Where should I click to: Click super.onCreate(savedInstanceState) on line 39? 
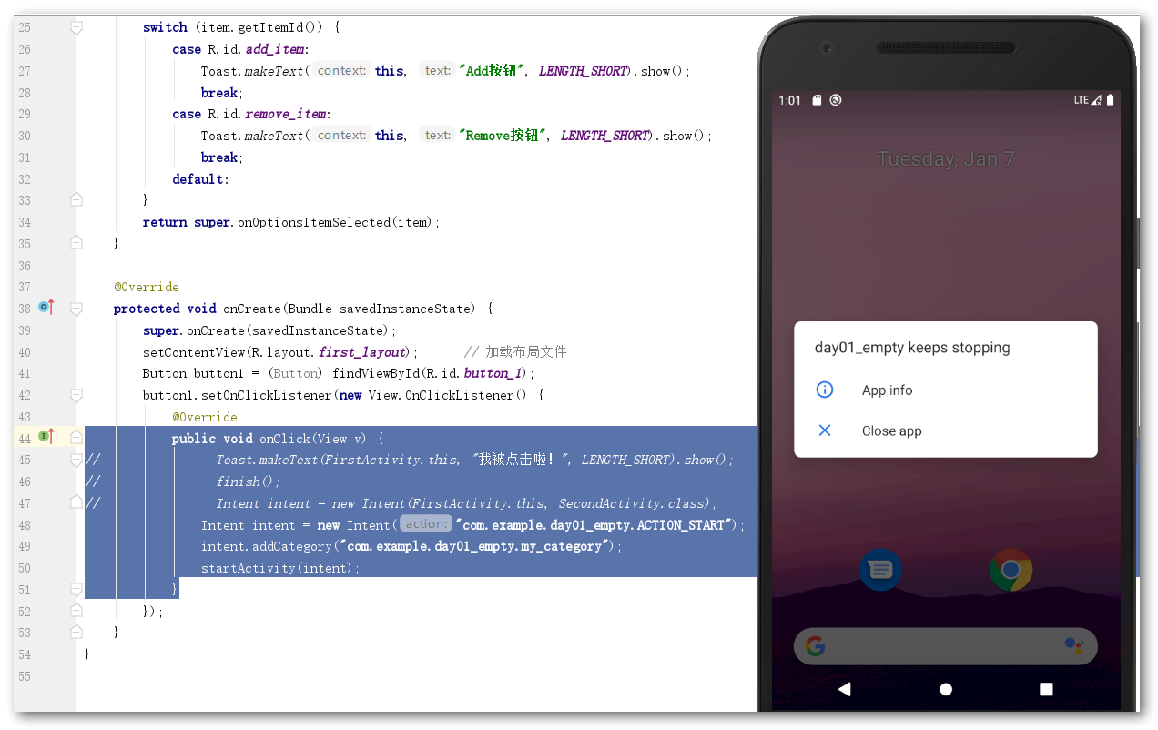coord(267,330)
